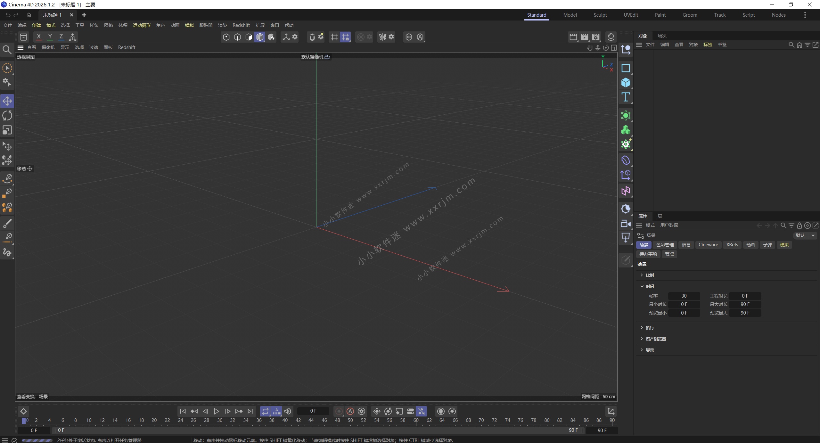Open the Render Settings clapperboard icon

pos(595,37)
